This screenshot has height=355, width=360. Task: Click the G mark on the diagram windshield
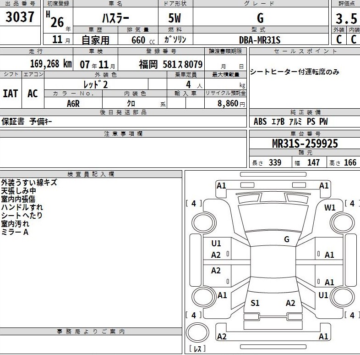point(287,239)
